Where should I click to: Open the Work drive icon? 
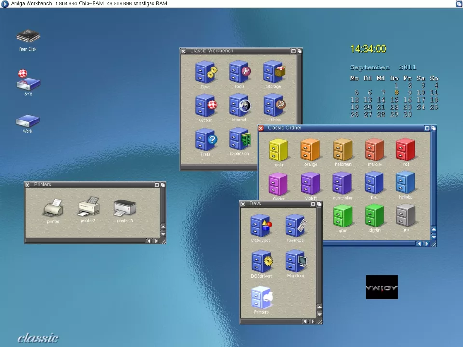click(x=27, y=121)
